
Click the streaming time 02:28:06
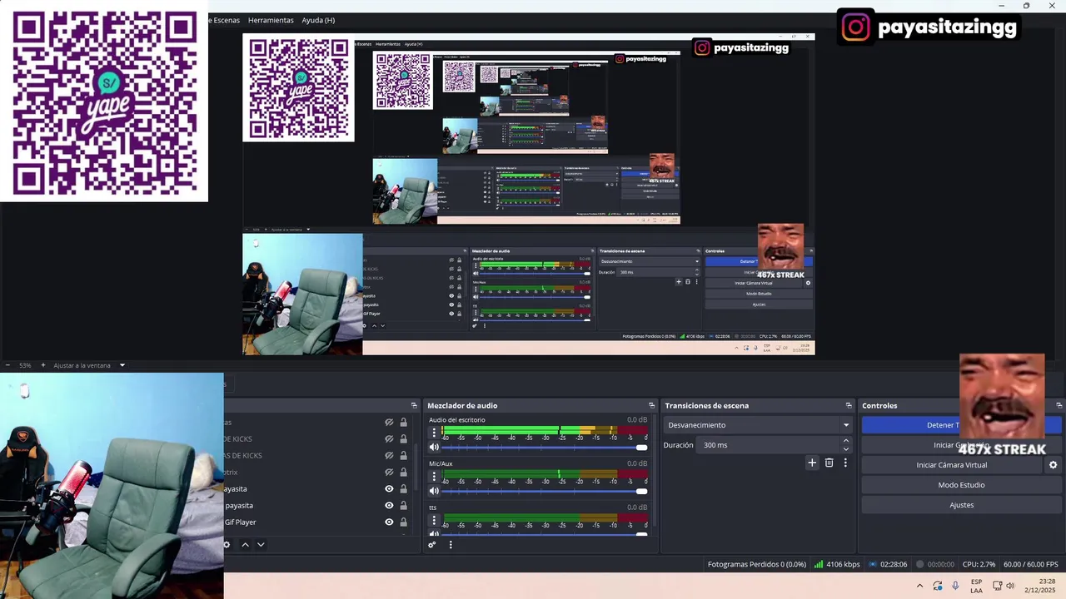894,564
